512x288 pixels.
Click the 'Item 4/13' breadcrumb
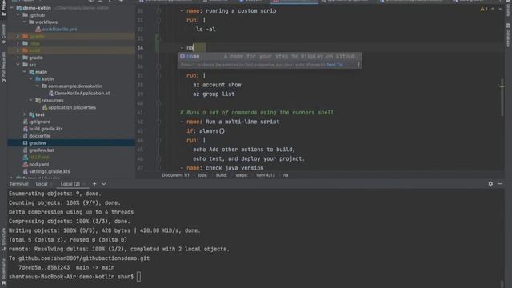click(266, 175)
